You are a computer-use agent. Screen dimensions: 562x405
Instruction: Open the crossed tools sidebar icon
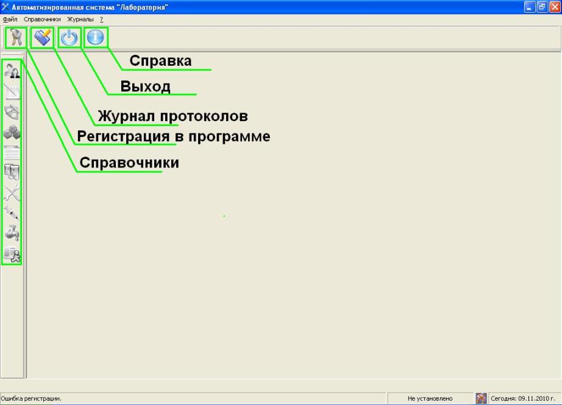point(12,194)
